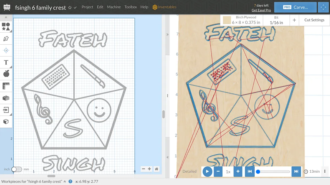Open the ruler measurement tool

pyautogui.click(x=6, y=86)
